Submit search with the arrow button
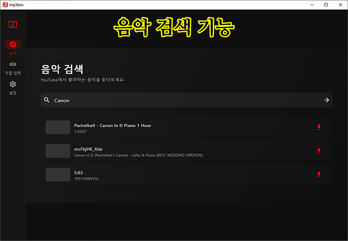The height and width of the screenshot is (241, 348). click(326, 100)
